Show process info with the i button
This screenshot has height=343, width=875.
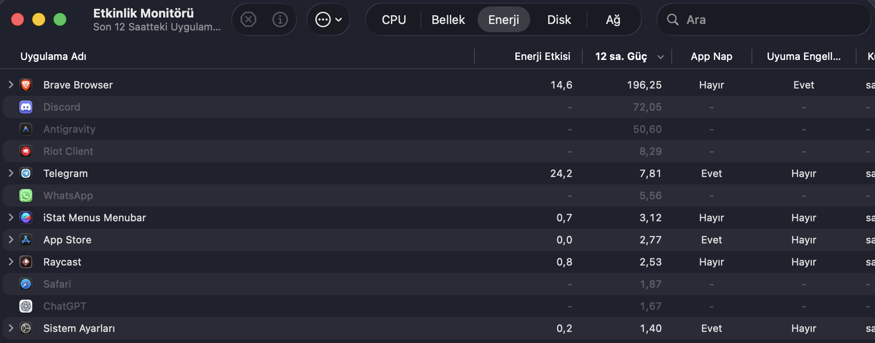click(x=280, y=19)
